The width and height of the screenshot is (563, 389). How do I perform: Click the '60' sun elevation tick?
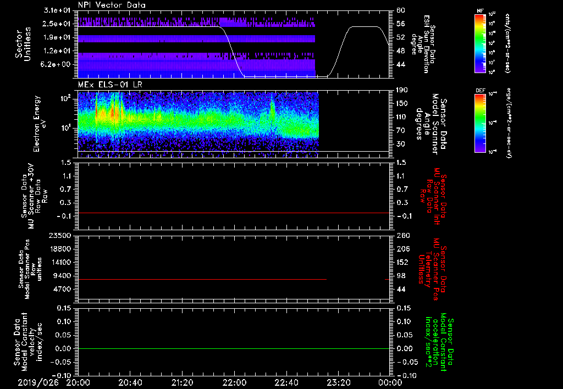click(x=401, y=10)
